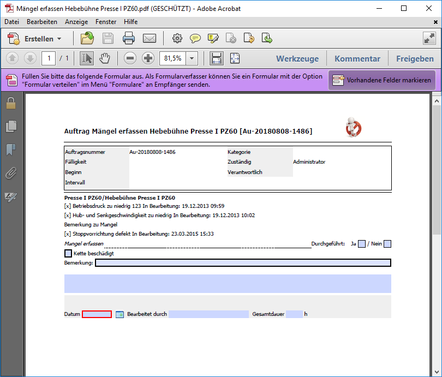Activate the hand pan tool
The height and width of the screenshot is (377, 442).
[x=105, y=58]
